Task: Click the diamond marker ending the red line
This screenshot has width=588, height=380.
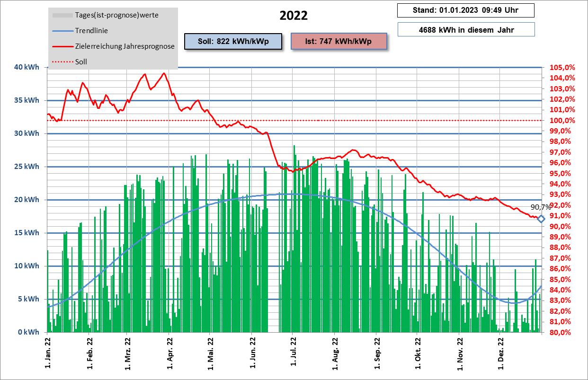Action: (541, 219)
